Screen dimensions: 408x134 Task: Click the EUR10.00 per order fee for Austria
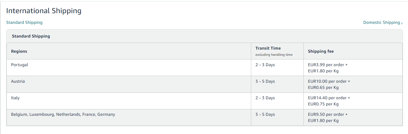[x=329, y=81]
